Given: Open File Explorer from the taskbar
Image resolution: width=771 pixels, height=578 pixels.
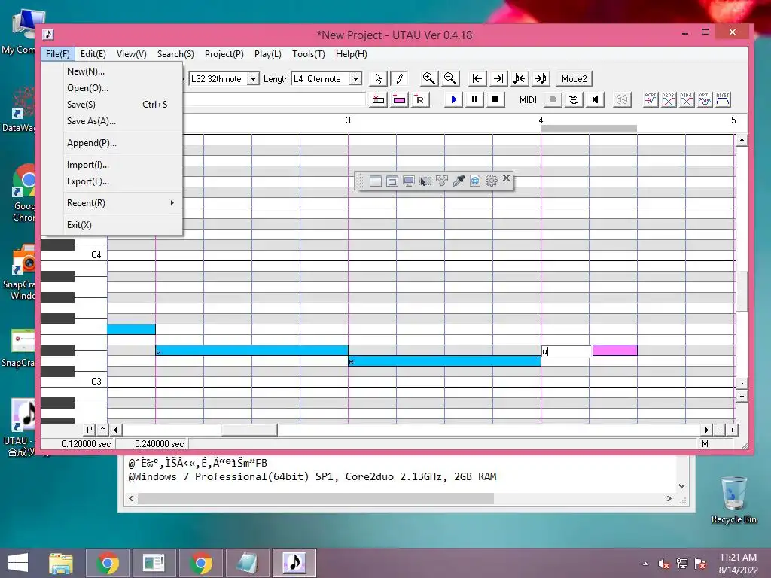Looking at the screenshot, I should click(x=60, y=563).
